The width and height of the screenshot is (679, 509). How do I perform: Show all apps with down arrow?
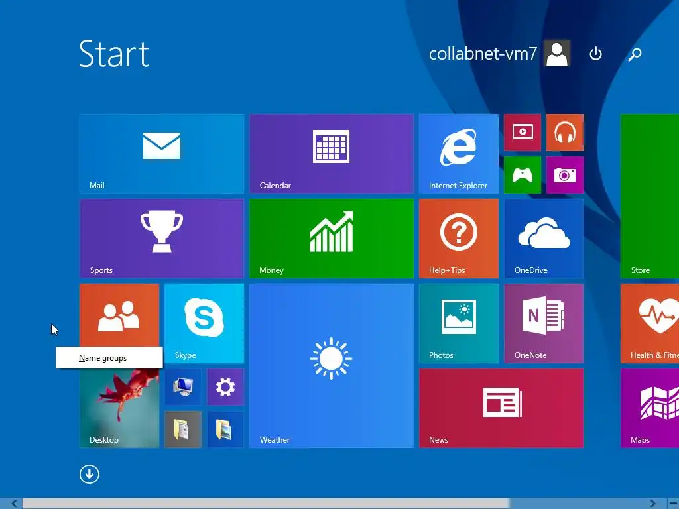[x=90, y=475]
